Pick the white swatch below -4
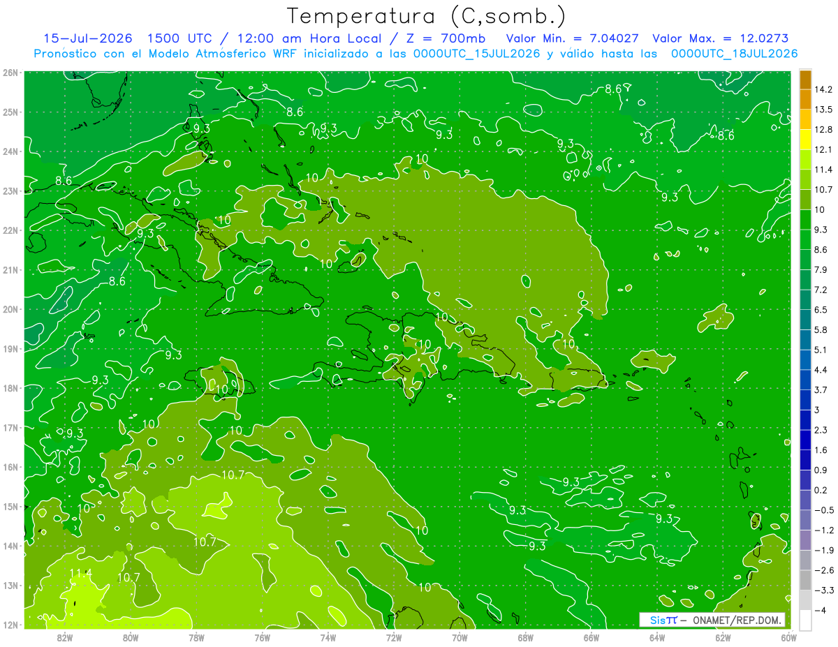This screenshot has width=838, height=647. point(805,620)
